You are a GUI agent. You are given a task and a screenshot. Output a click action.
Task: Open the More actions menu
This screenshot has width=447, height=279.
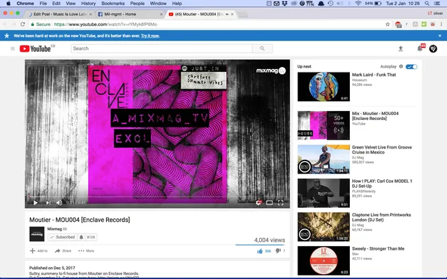tap(86, 251)
